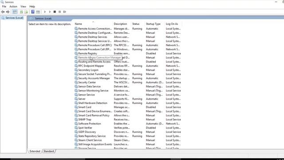Screen dimensions: 284x160
Task: Click 'Local Service' logon of SNMP Trap
Action: pyautogui.click(x=174, y=120)
